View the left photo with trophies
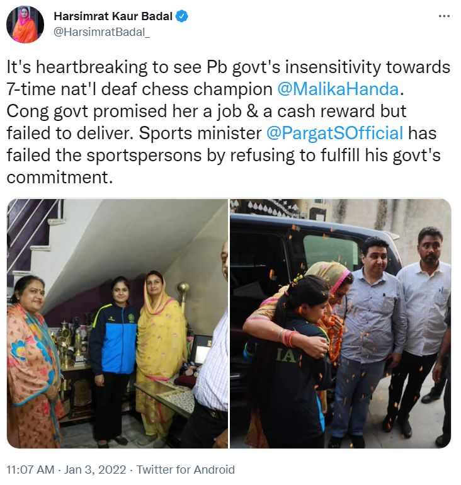The image size is (461, 485). pos(117,324)
